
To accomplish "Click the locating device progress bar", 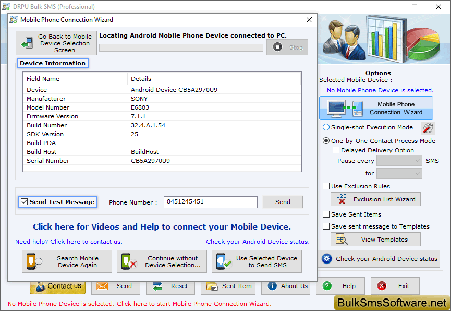I will pos(181,47).
